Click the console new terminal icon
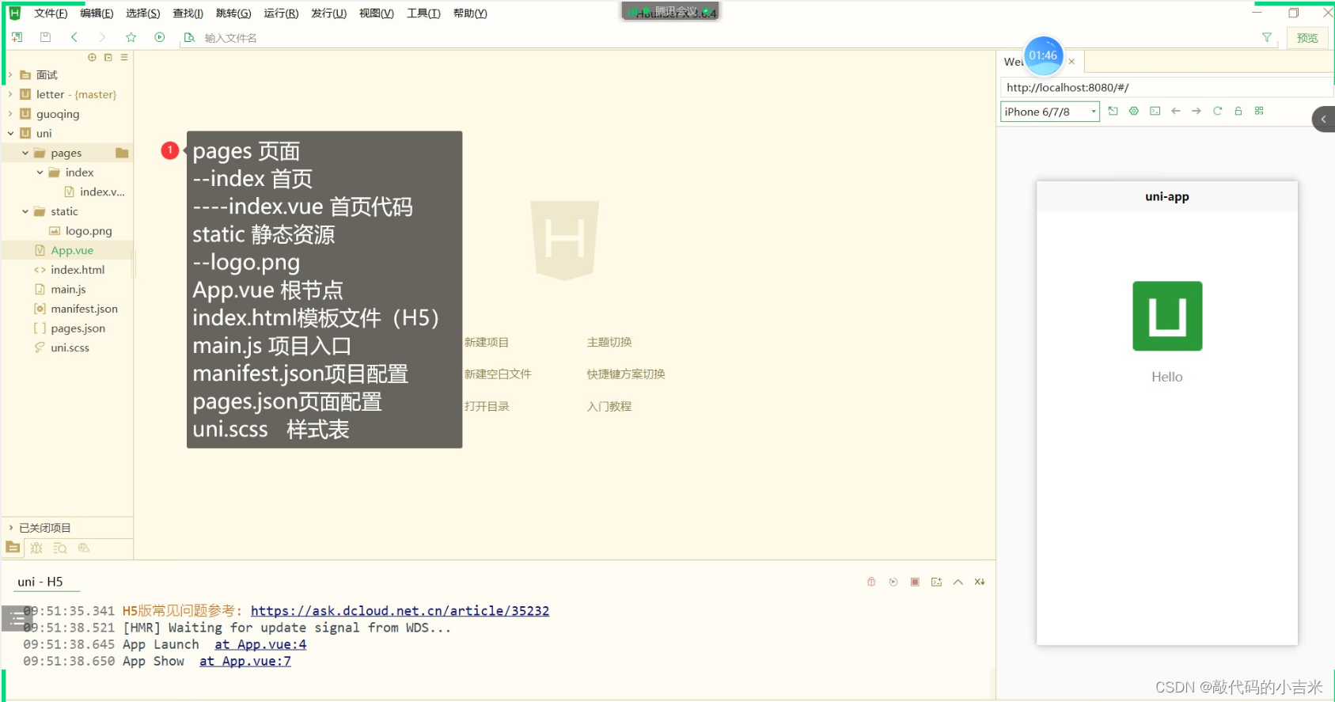1335x702 pixels. (x=936, y=582)
